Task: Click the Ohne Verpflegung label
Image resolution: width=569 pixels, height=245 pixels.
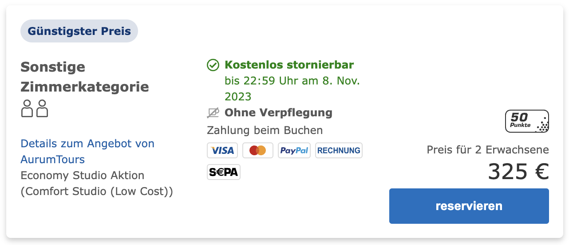Action: tap(279, 113)
